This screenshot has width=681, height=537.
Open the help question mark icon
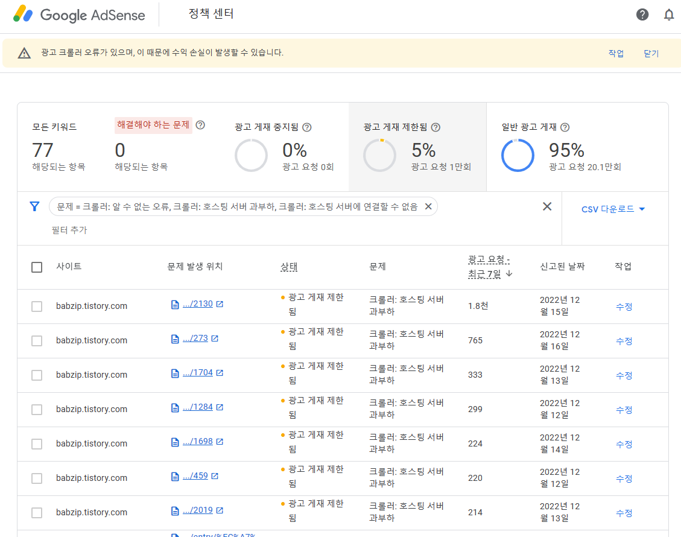click(x=642, y=14)
